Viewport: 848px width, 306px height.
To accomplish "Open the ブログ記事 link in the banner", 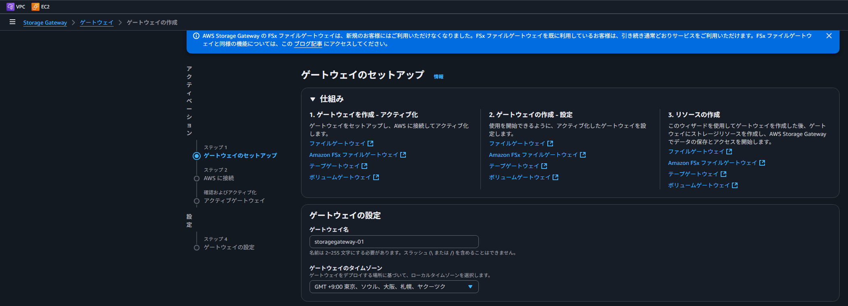I will click(x=308, y=44).
